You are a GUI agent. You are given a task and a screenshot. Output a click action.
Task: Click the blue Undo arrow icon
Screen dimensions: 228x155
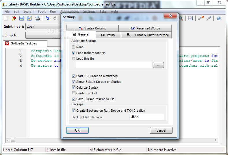point(47,18)
